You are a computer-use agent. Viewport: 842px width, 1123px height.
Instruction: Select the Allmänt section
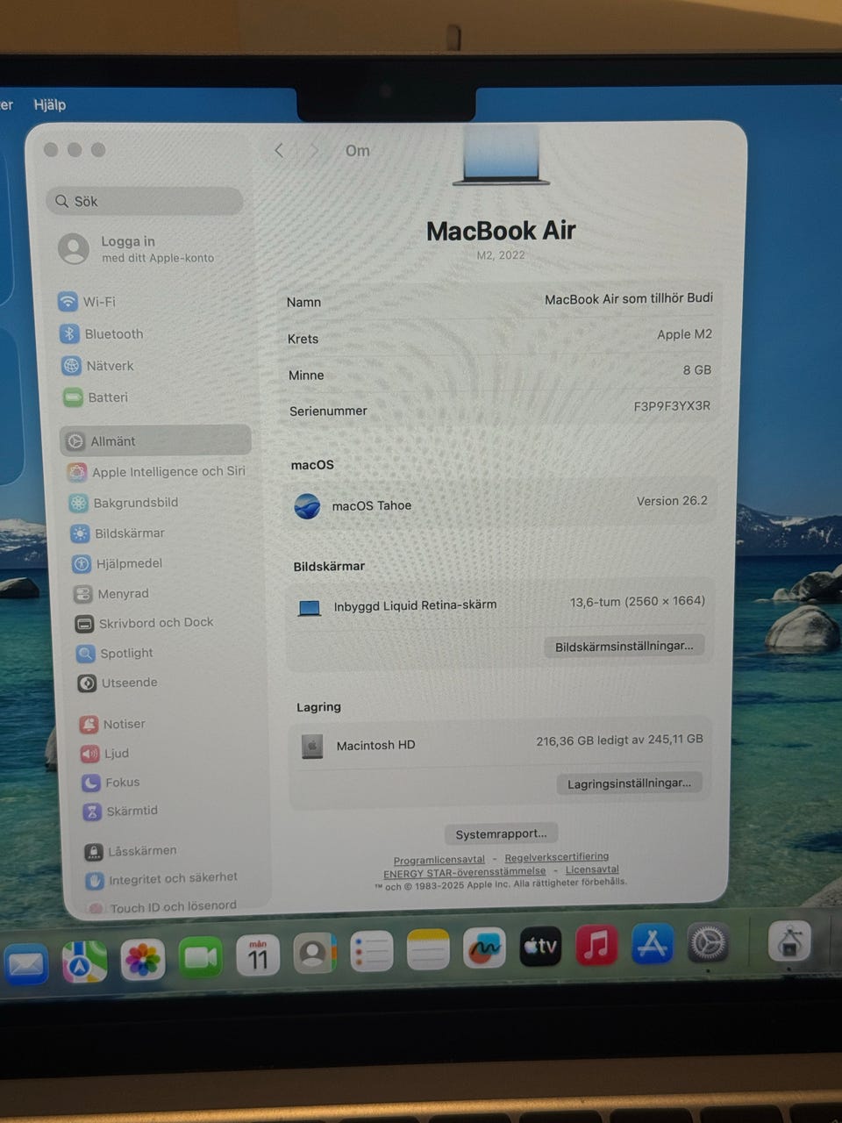click(x=155, y=440)
